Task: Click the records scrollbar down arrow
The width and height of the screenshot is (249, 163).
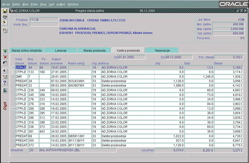Action: click(x=13, y=109)
